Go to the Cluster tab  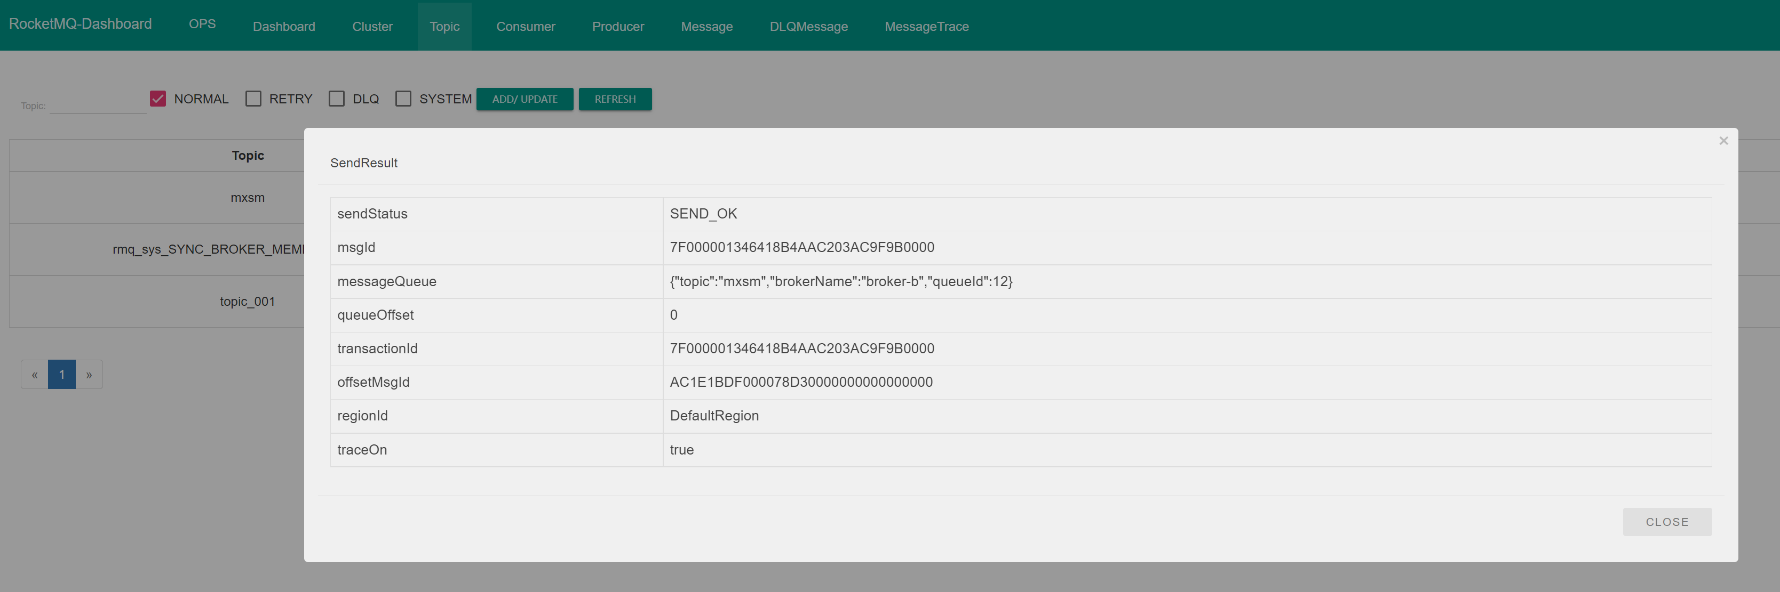click(x=372, y=26)
